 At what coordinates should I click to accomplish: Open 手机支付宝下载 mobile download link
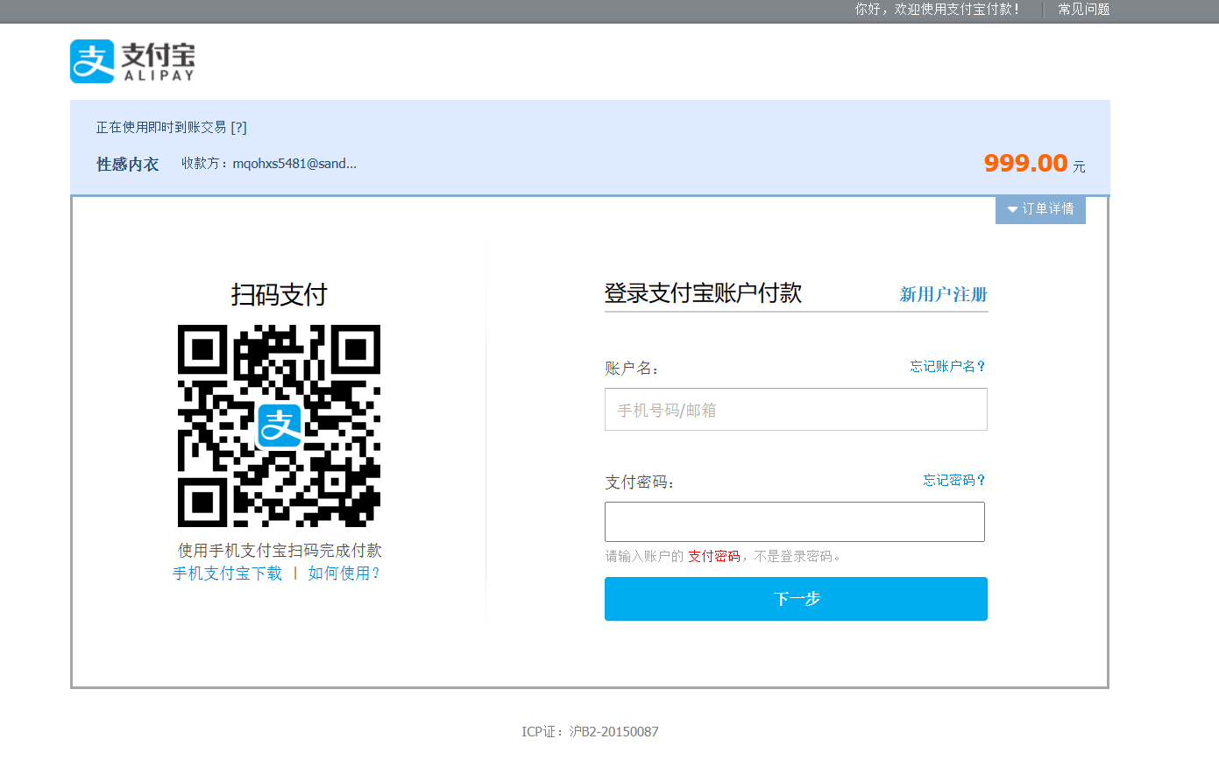228,574
